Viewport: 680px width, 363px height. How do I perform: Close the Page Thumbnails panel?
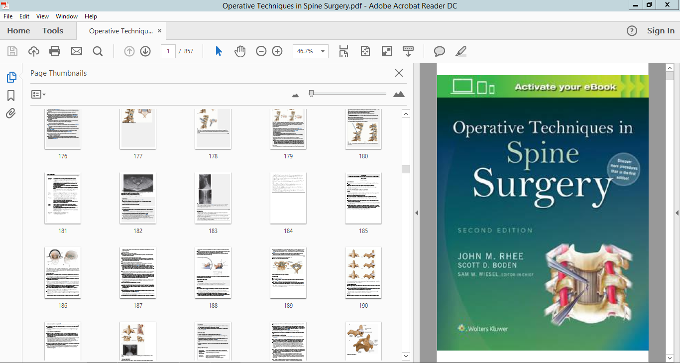(399, 73)
